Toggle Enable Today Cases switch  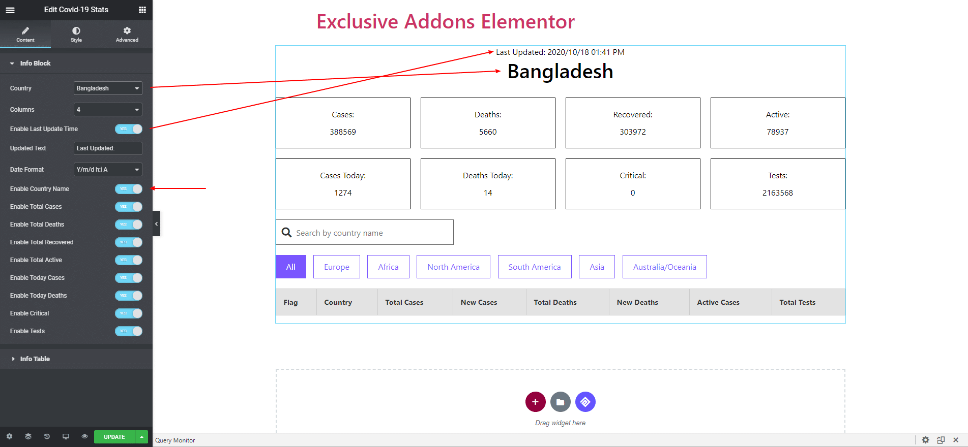click(x=129, y=278)
